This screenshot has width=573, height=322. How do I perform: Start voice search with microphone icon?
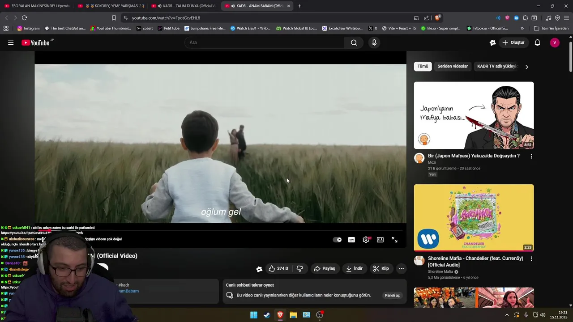tap(374, 42)
